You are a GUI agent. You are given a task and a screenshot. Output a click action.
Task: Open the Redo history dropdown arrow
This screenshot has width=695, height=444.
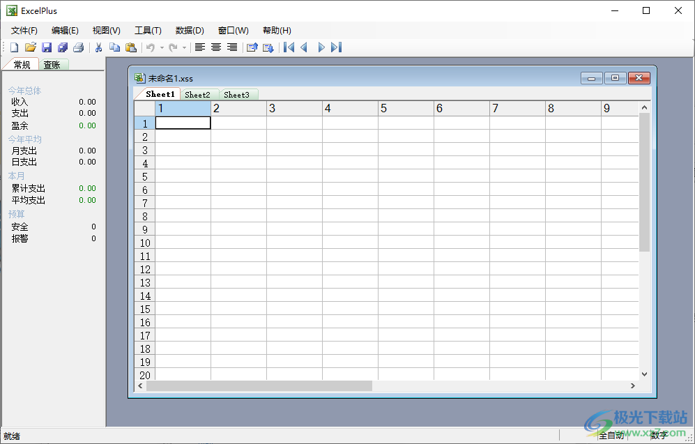point(185,48)
